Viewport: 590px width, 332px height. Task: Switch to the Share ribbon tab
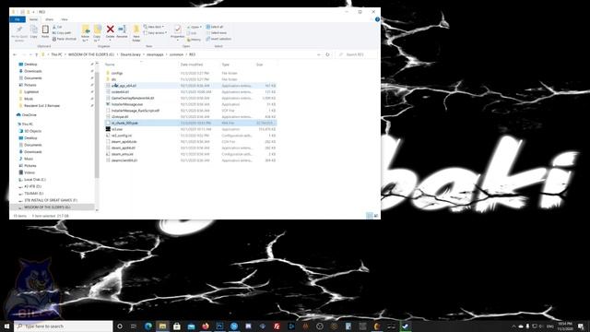point(49,19)
